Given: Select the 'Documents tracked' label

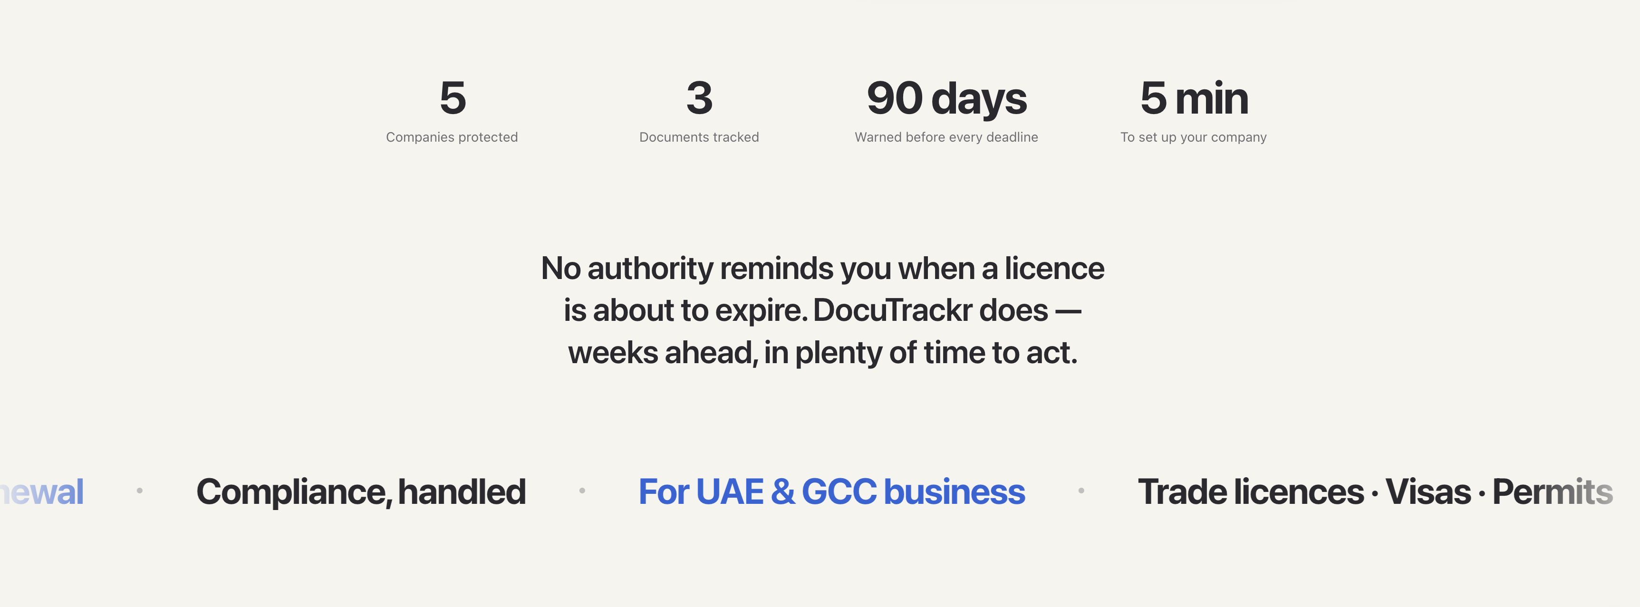Looking at the screenshot, I should (699, 137).
